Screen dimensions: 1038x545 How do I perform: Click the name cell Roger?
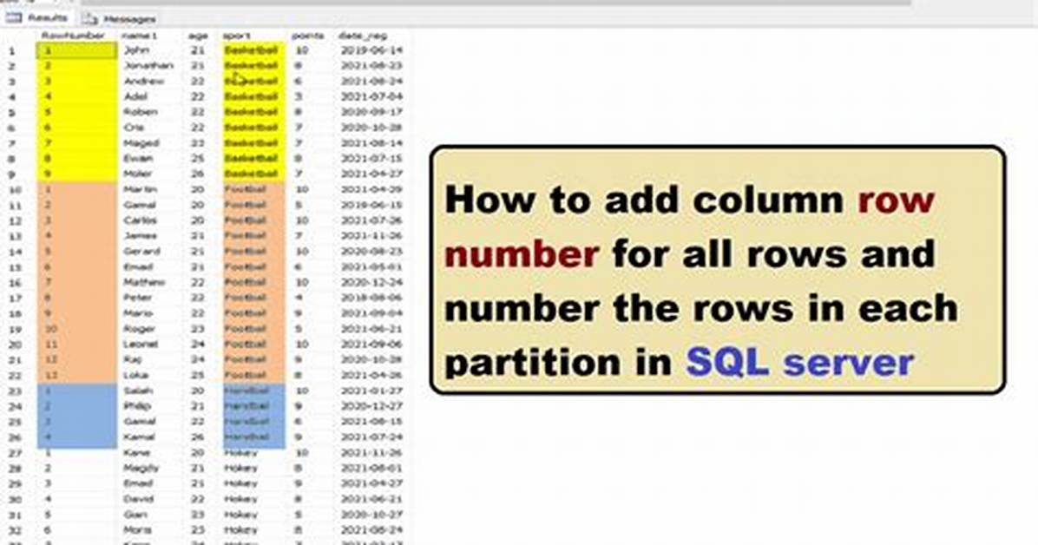[140, 328]
